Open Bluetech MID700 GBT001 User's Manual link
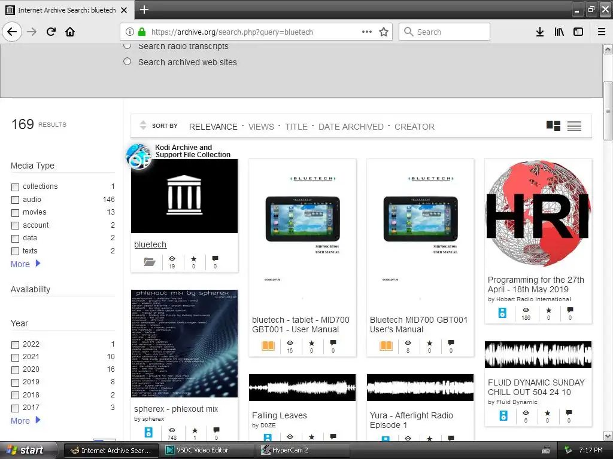613x459 pixels. [418, 325]
